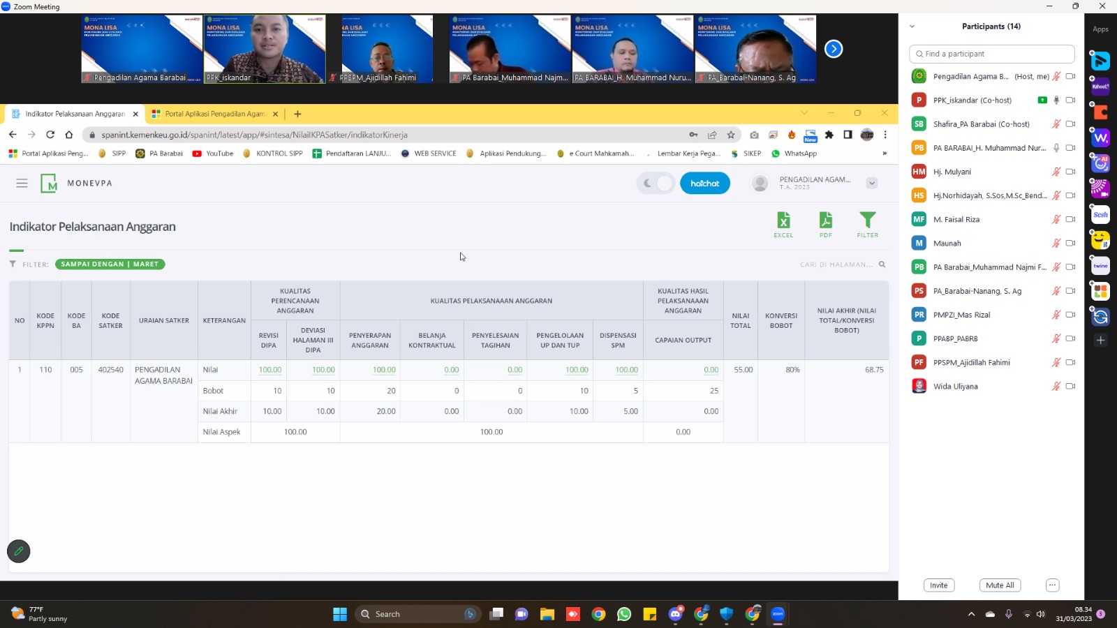The height and width of the screenshot is (628, 1117).
Task: Open the halchat chat button
Action: (x=704, y=183)
